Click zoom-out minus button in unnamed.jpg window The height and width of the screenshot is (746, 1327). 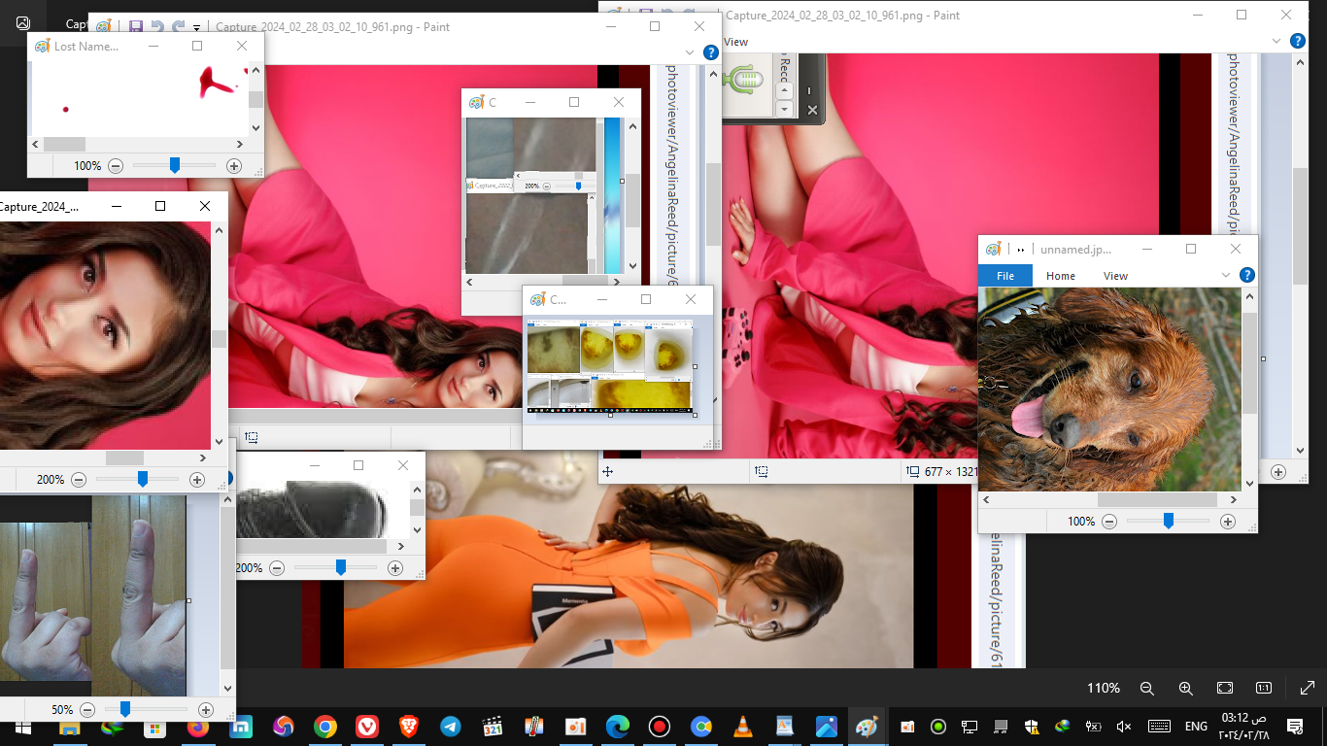pos(1109,522)
